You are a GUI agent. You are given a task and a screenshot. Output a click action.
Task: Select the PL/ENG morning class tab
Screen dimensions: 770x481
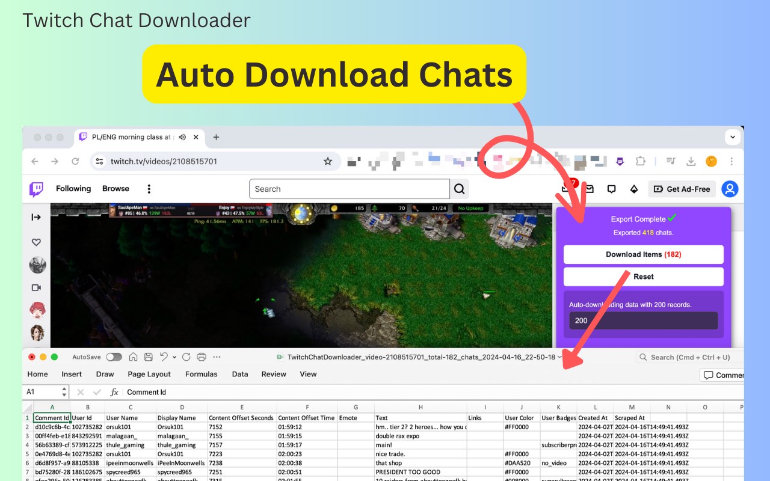click(140, 137)
